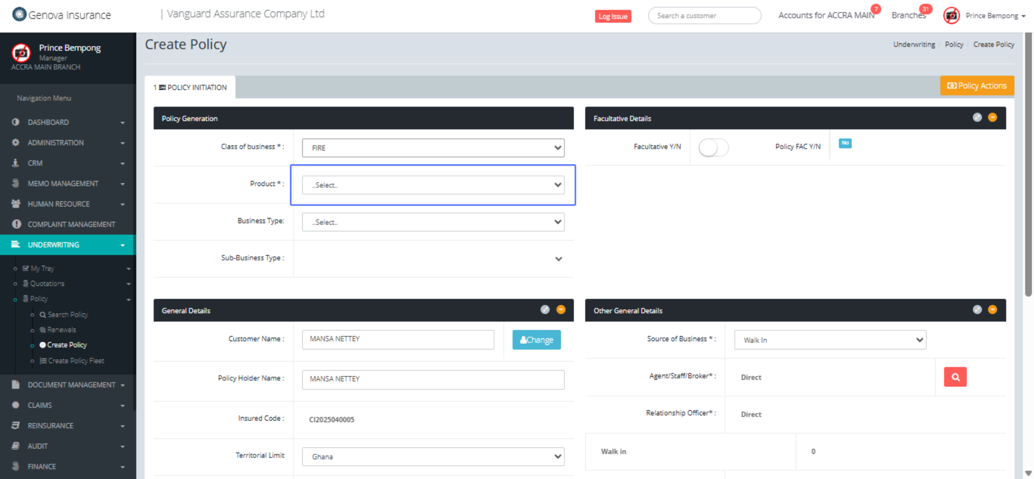Open the Class of business FIRE dropdown
The image size is (1034, 479).
point(433,148)
